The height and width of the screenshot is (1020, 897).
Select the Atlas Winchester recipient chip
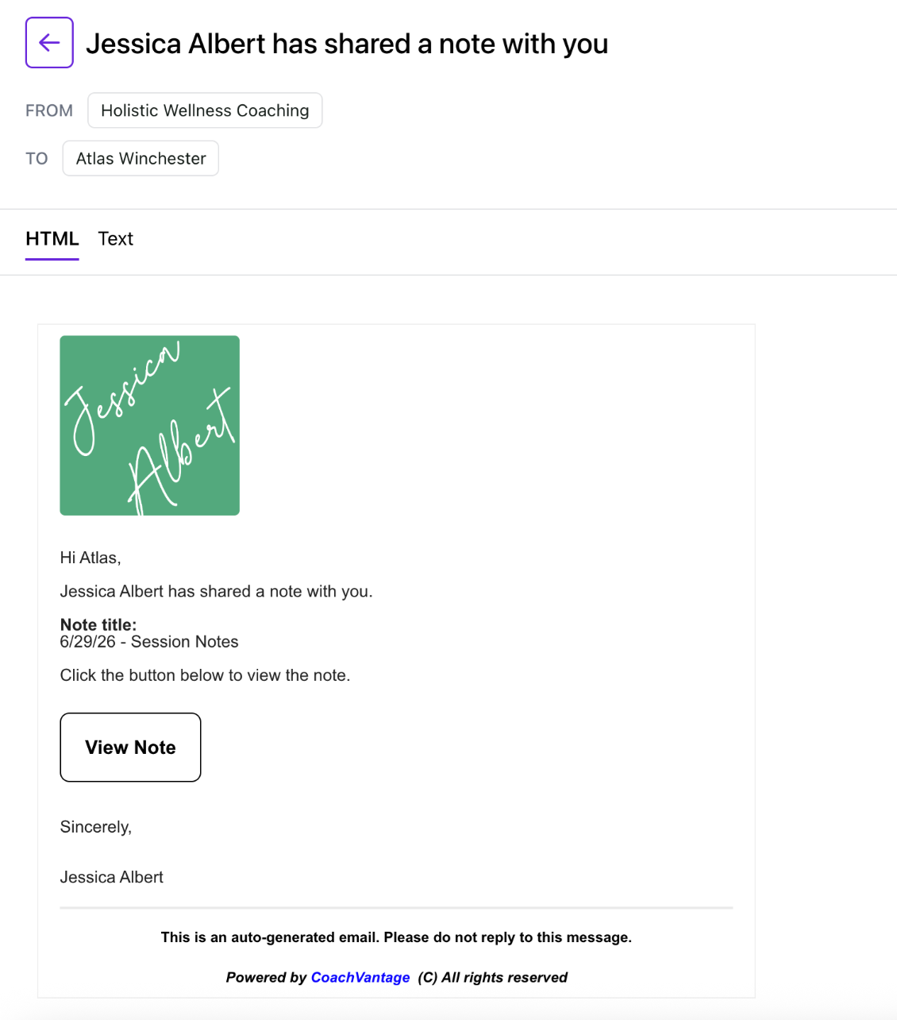[141, 158]
